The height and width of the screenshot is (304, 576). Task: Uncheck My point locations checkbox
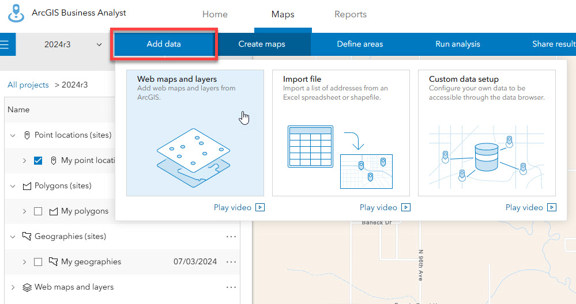pyautogui.click(x=38, y=161)
